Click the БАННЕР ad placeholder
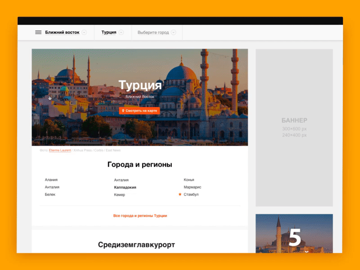The height and width of the screenshot is (270, 360). click(294, 128)
